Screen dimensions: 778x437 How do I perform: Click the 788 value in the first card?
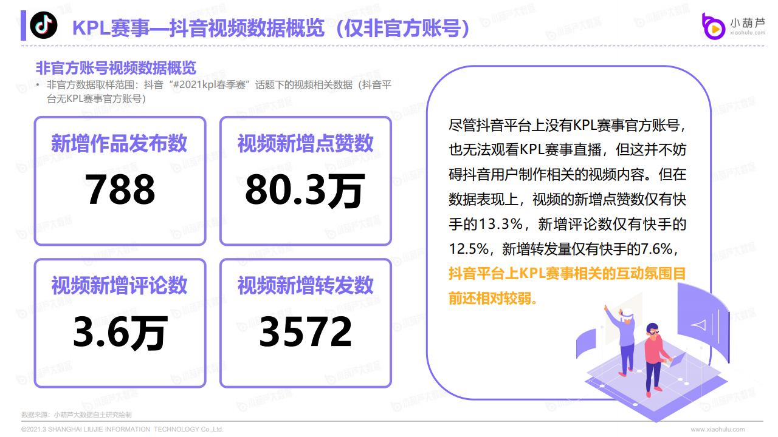(x=120, y=189)
